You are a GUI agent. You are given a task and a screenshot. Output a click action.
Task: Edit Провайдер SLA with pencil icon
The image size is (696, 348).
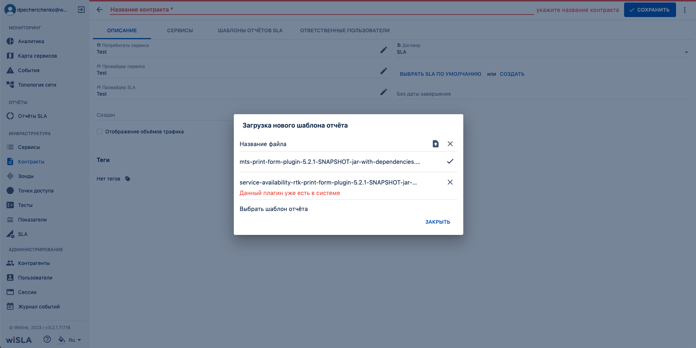384,92
